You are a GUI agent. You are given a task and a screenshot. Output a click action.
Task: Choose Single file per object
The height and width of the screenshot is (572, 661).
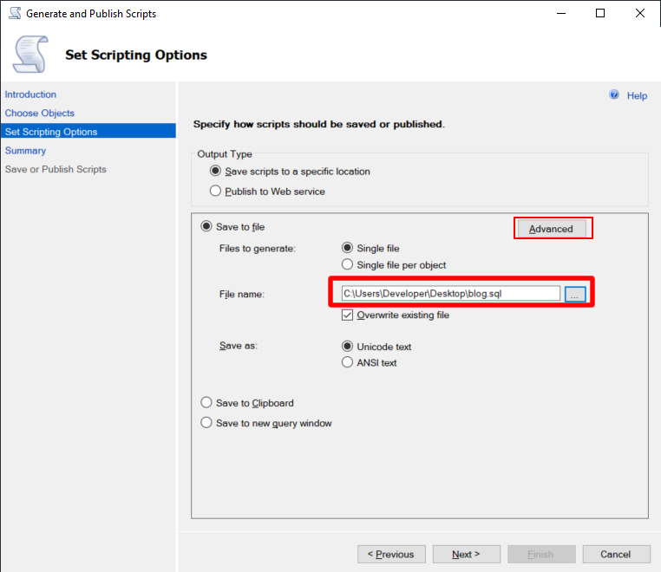tap(347, 264)
